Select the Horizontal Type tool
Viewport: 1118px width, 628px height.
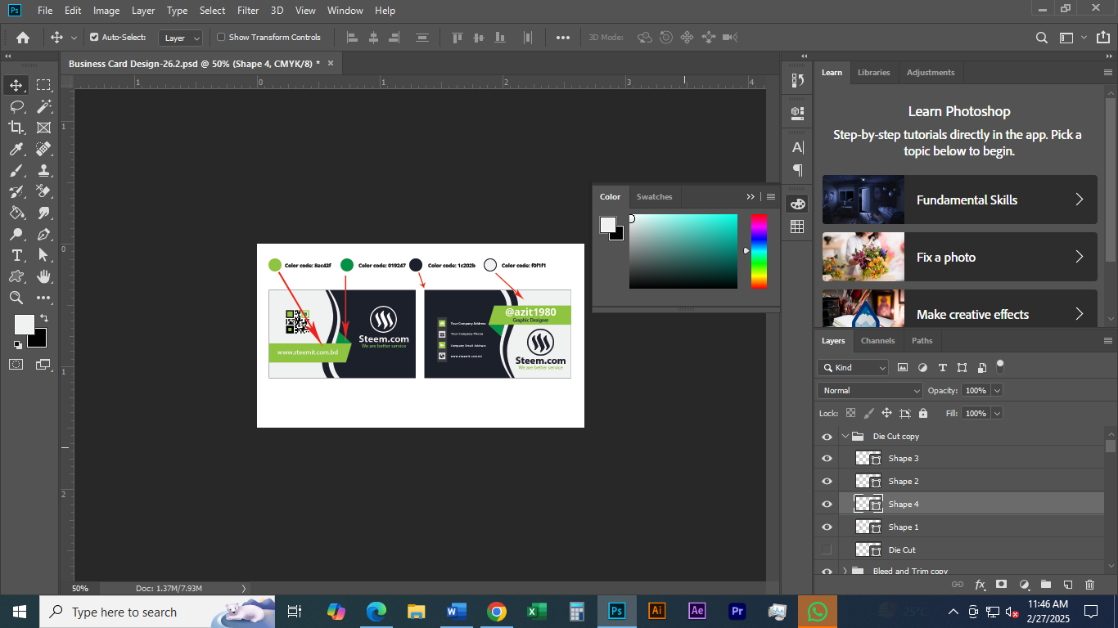pyautogui.click(x=16, y=255)
